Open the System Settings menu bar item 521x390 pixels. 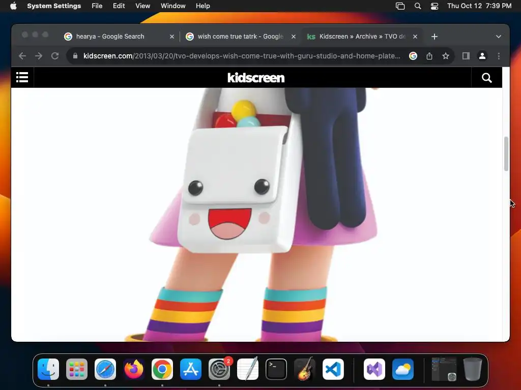click(x=54, y=6)
